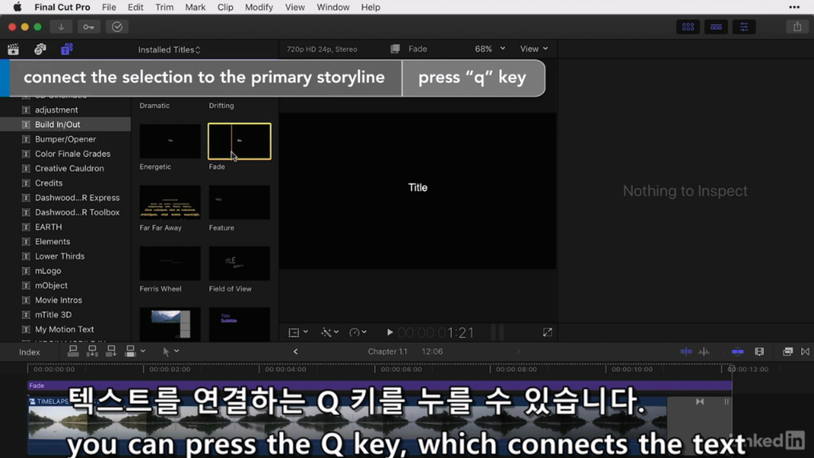The image size is (814, 458).
Task: Show the Titles and Generators sidebar icon
Action: click(x=67, y=49)
